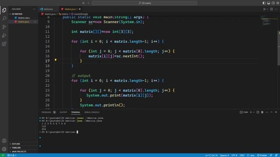Open the OUTPUT panel tab
The height and width of the screenshot is (157, 280).
point(63,113)
